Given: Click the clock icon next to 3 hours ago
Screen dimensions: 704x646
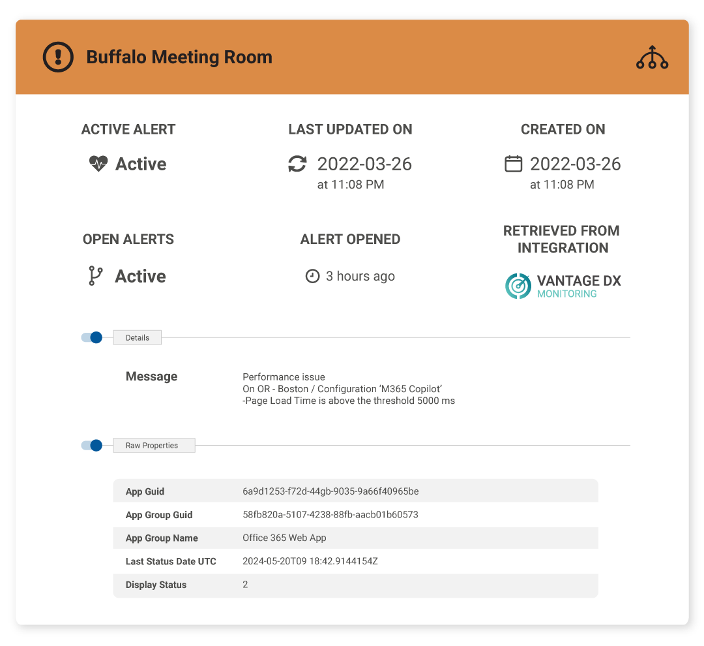Looking at the screenshot, I should [x=312, y=276].
